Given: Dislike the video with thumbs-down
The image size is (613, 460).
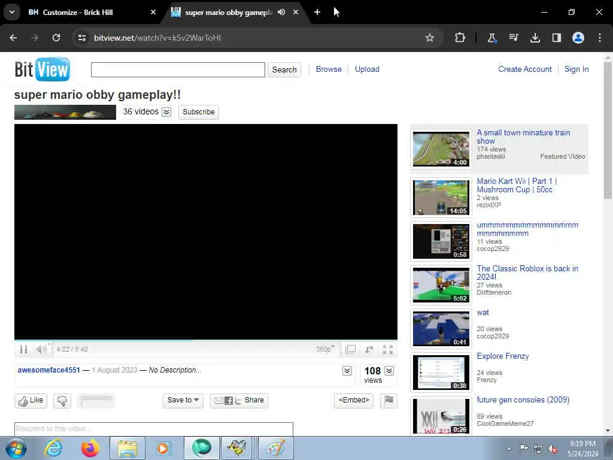Looking at the screenshot, I should point(62,401).
